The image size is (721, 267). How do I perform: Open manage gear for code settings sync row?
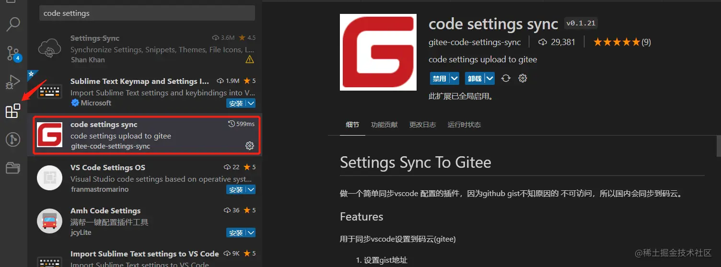250,146
